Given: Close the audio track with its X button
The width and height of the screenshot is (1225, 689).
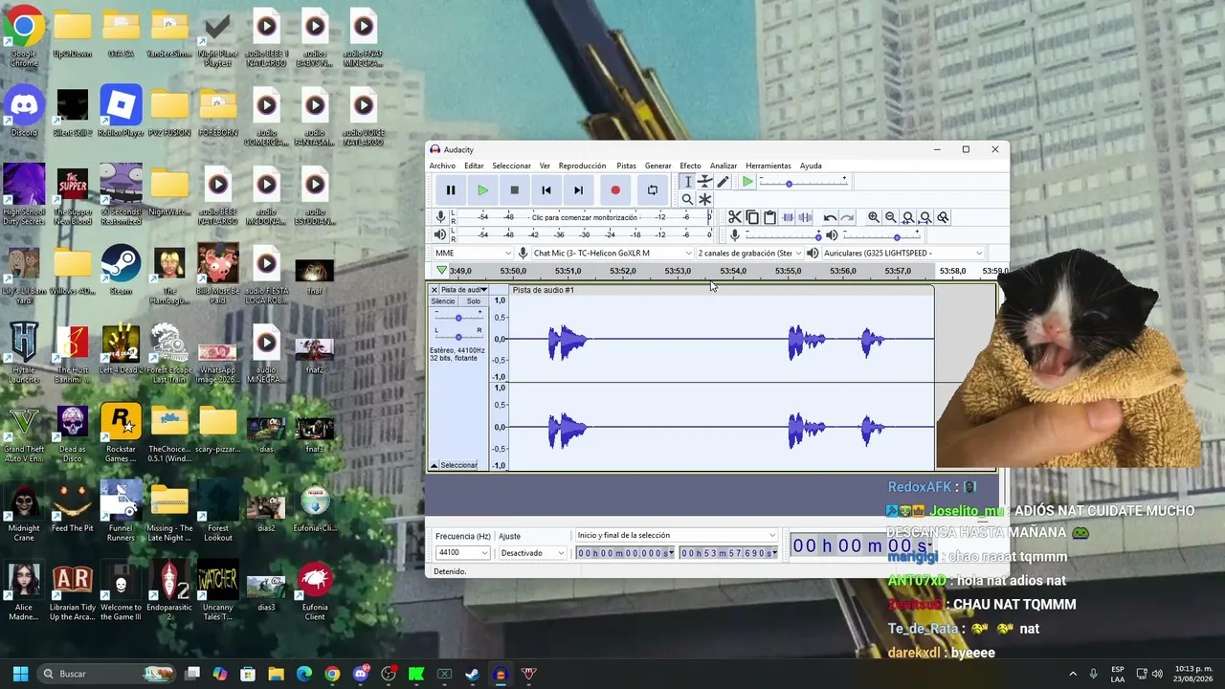Looking at the screenshot, I should [434, 290].
